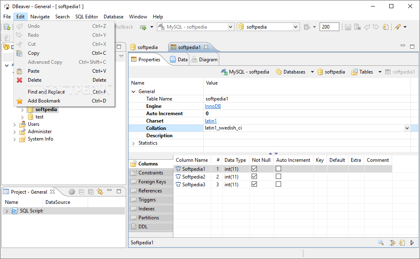Click the search magnifier icon in bottom bar
The width and height of the screenshot is (420, 259).
pos(381,242)
